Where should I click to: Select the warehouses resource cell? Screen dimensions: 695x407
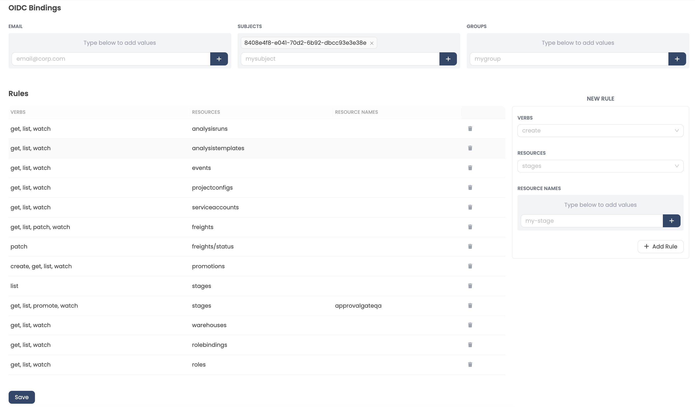(x=209, y=325)
